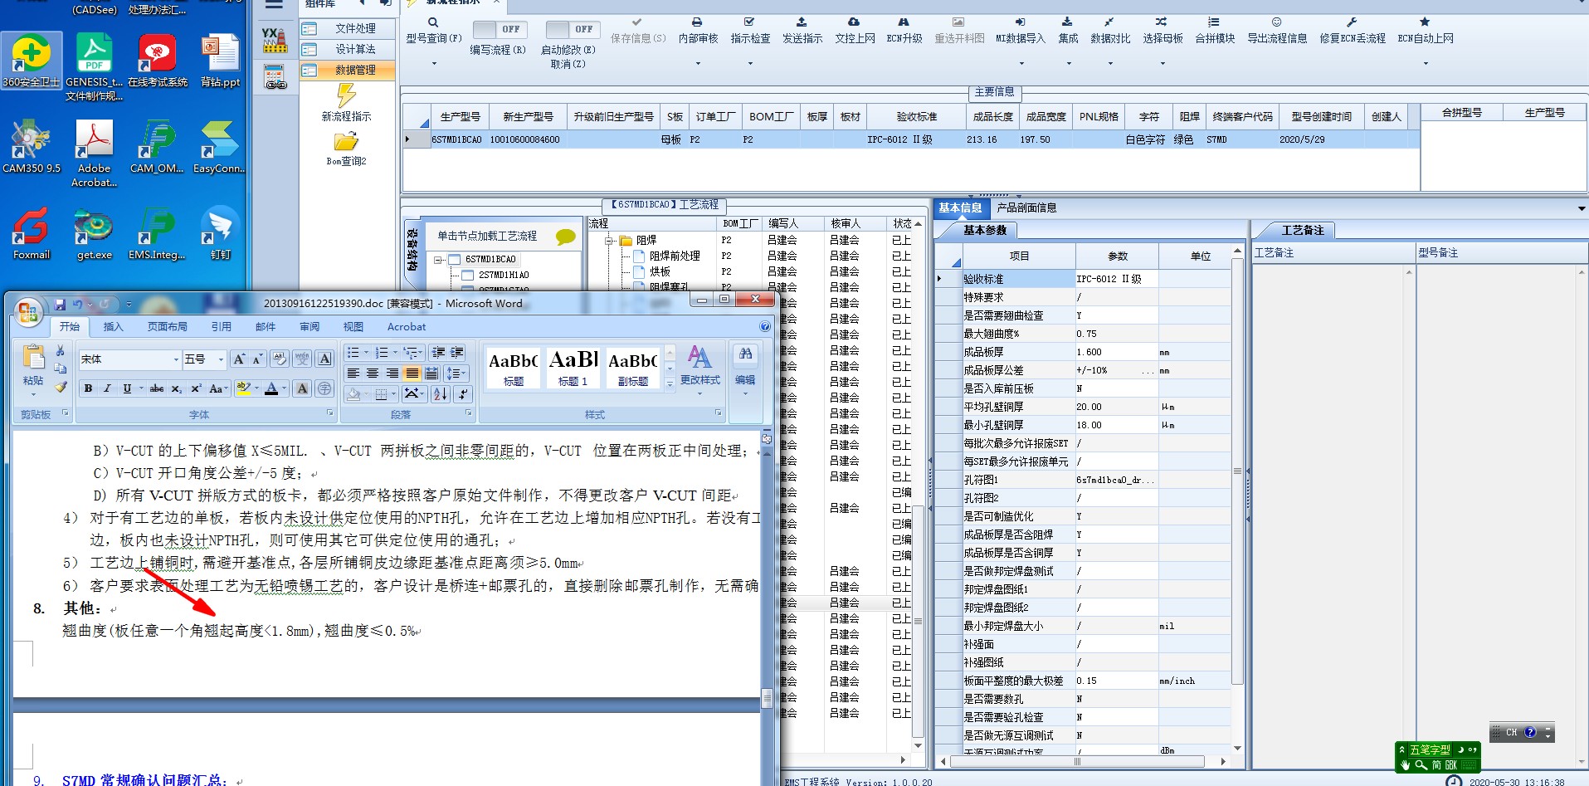The height and width of the screenshot is (786, 1589).
Task: Click 修复ECN丢流程 wrench icon
Action: 1352,22
